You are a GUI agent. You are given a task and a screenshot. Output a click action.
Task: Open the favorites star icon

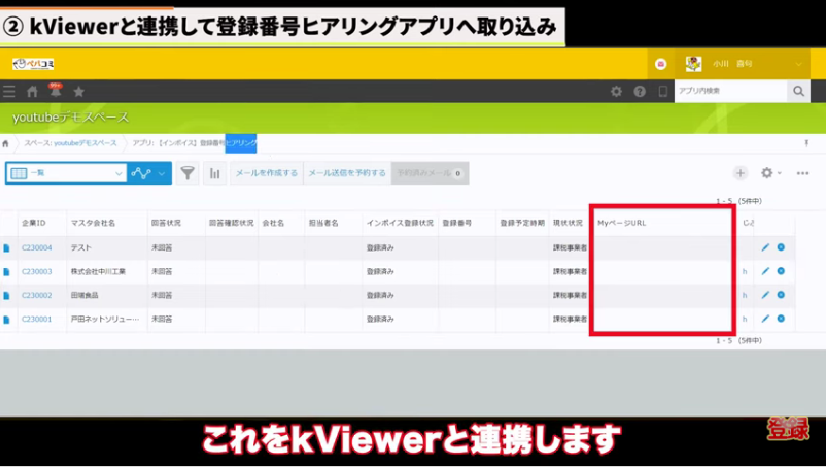(79, 92)
